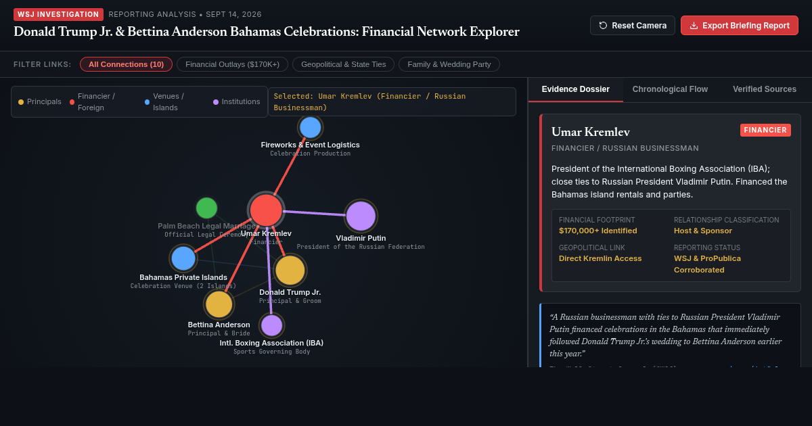Click the Export download arrow icon
This screenshot has width=812, height=426.
coord(694,26)
